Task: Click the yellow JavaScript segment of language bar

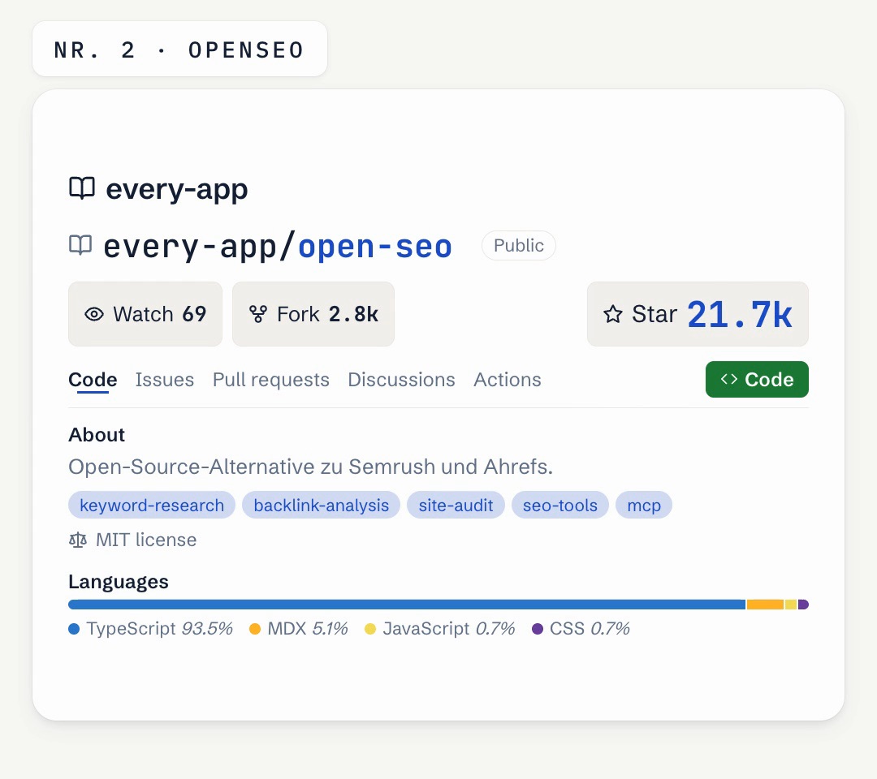Action: click(x=791, y=605)
